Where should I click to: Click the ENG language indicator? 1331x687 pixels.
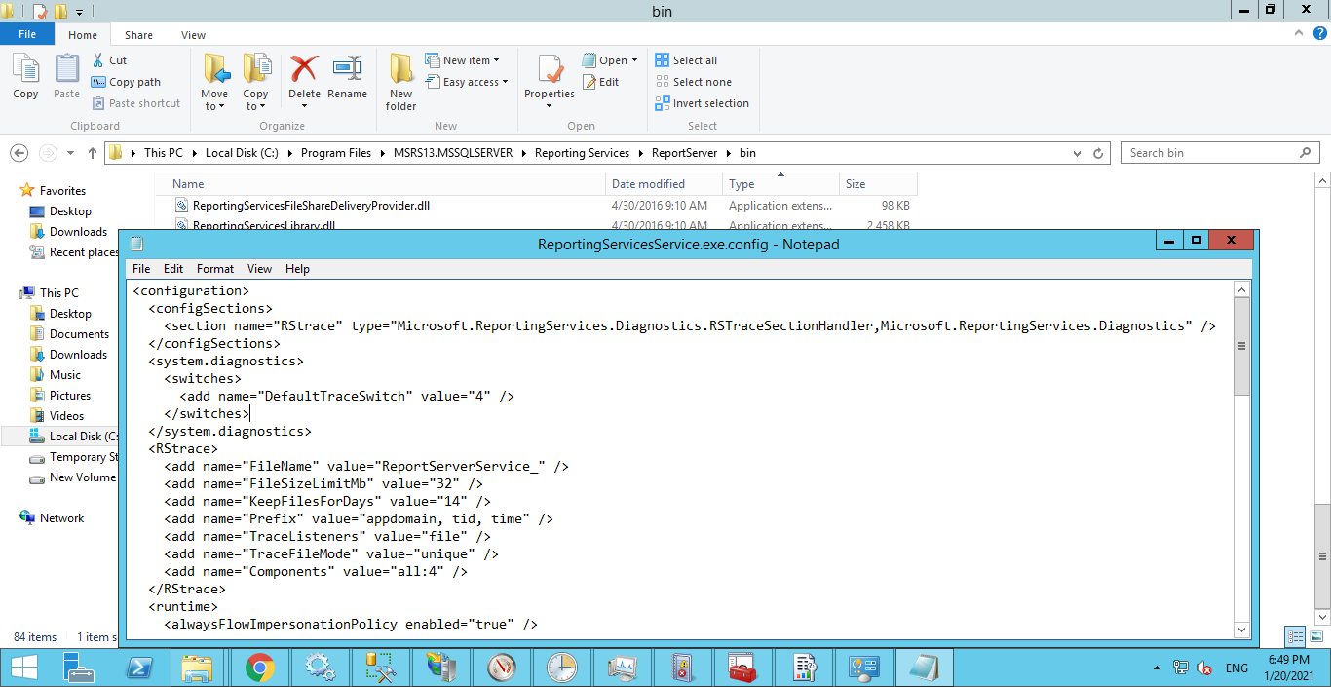pos(1236,668)
